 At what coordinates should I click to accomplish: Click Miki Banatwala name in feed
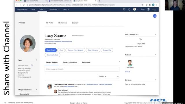(69, 84)
